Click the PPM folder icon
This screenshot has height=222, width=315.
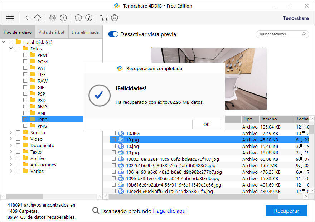(33, 55)
